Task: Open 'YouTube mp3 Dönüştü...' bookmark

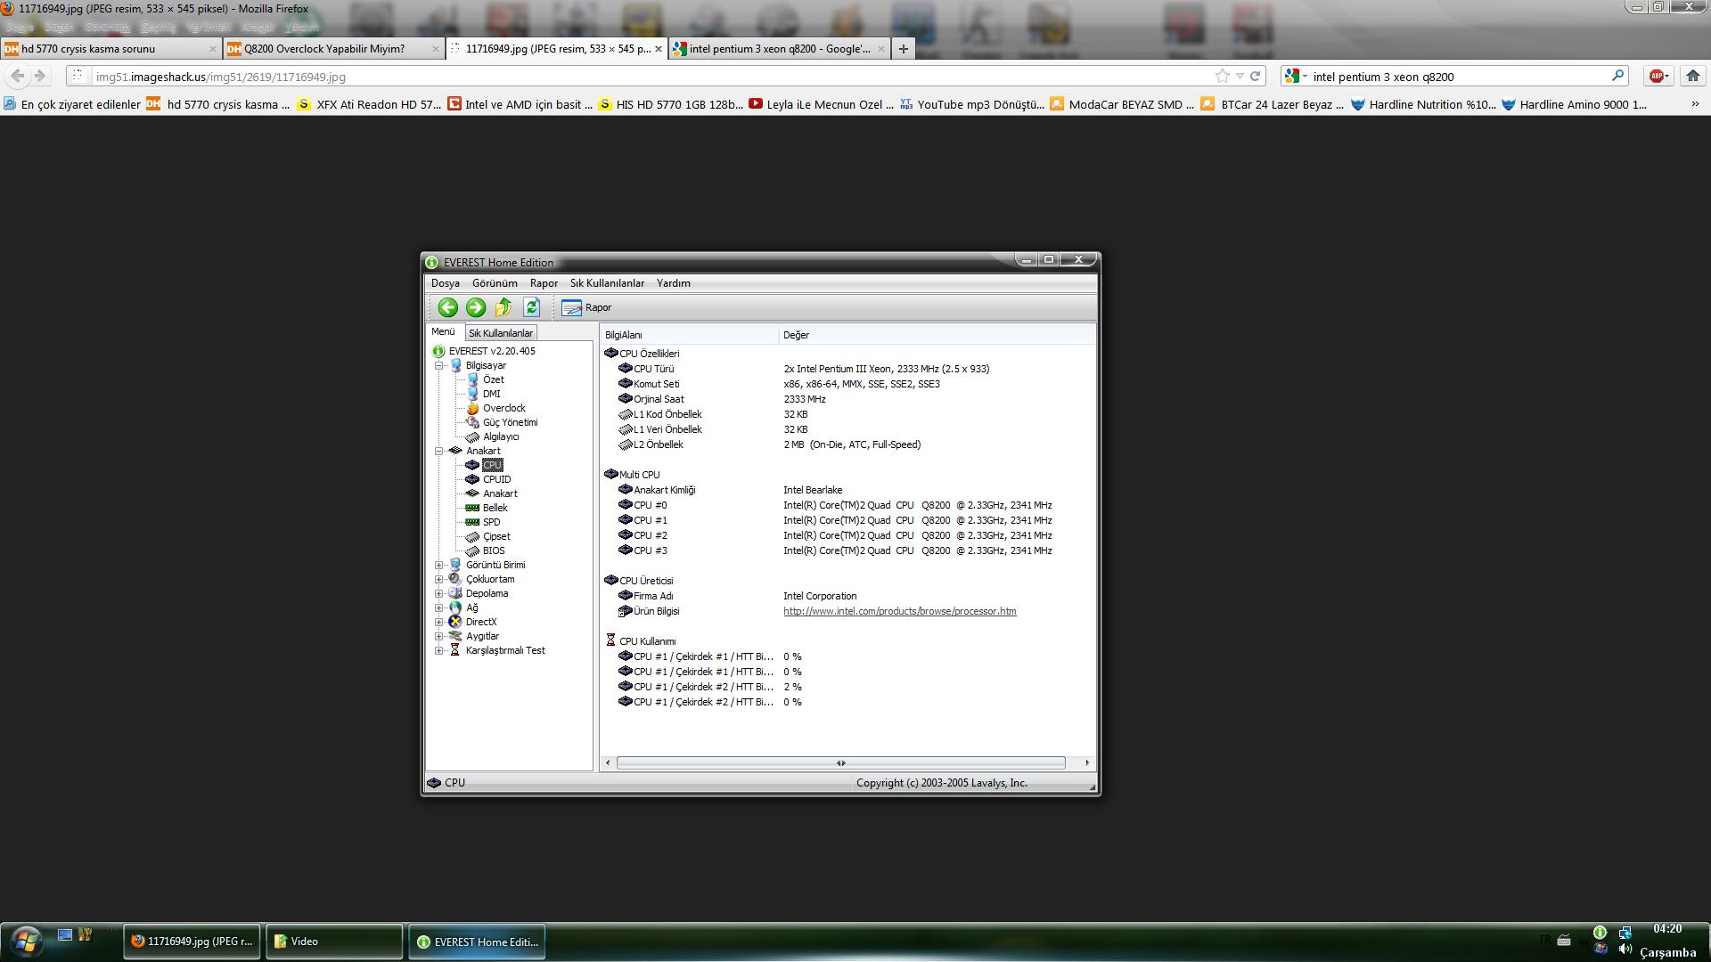Action: 971,104
